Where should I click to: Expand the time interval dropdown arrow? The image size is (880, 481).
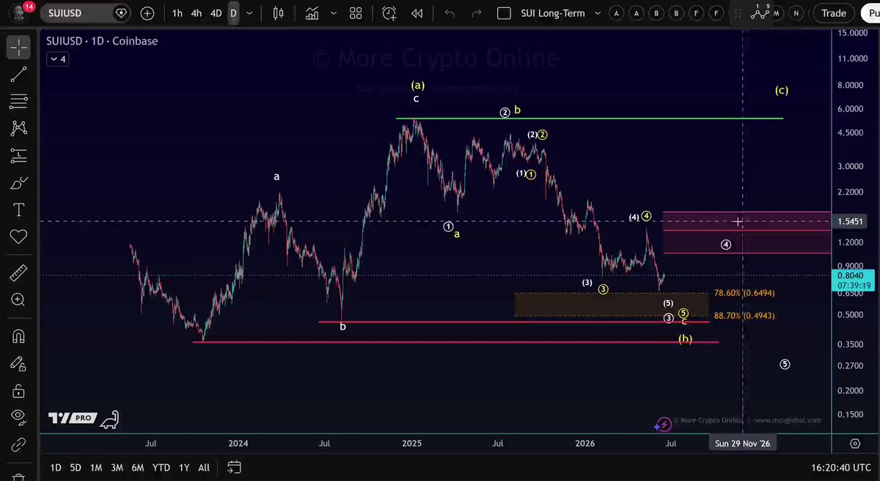(x=250, y=13)
